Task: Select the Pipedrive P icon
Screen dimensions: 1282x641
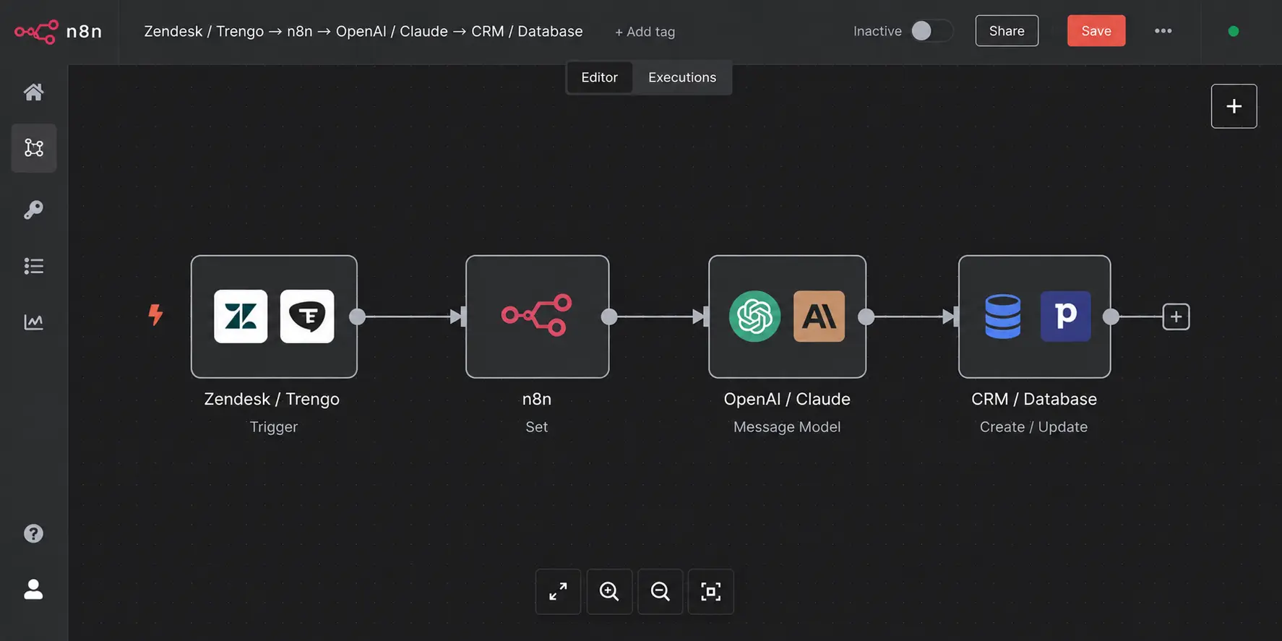Action: 1066,317
